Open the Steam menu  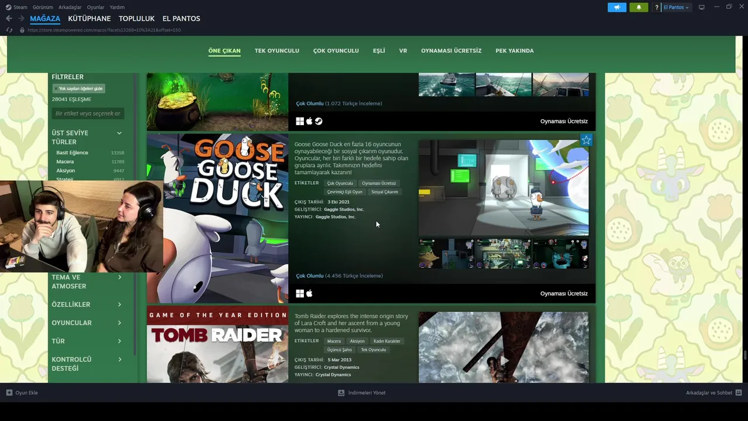pos(20,7)
